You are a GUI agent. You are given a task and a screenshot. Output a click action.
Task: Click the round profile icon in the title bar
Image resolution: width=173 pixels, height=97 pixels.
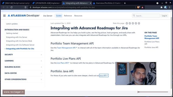click(157, 3)
